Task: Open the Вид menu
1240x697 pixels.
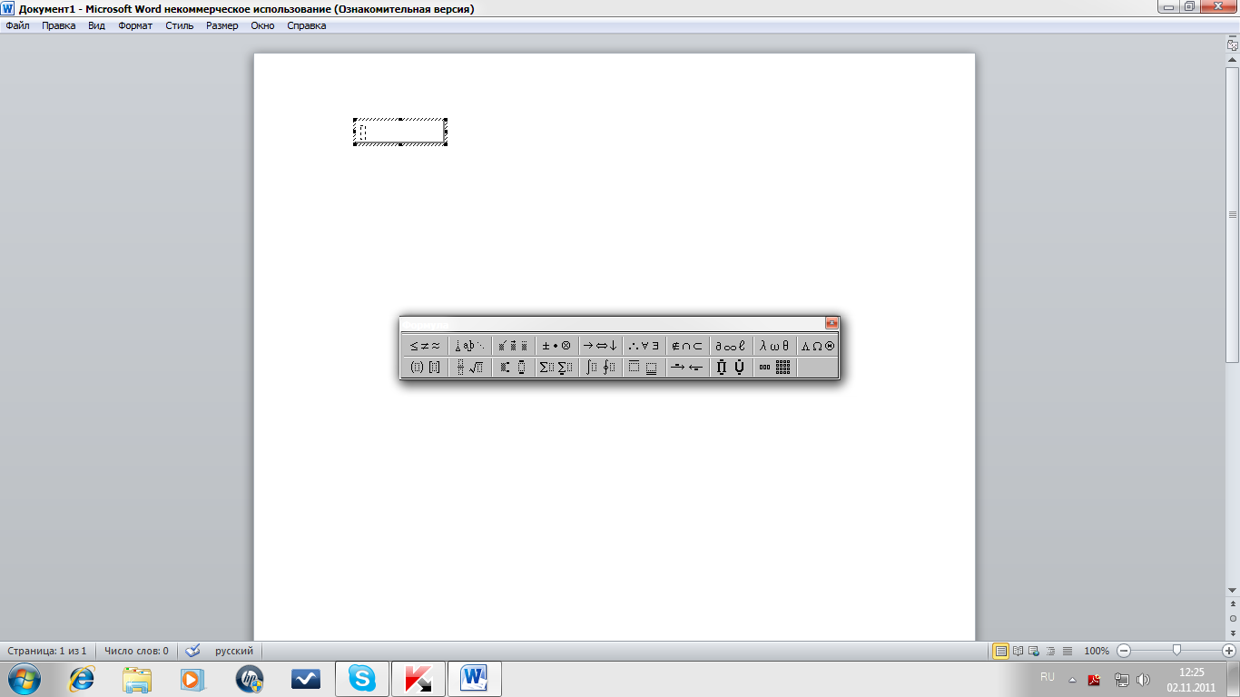Action: 97,25
